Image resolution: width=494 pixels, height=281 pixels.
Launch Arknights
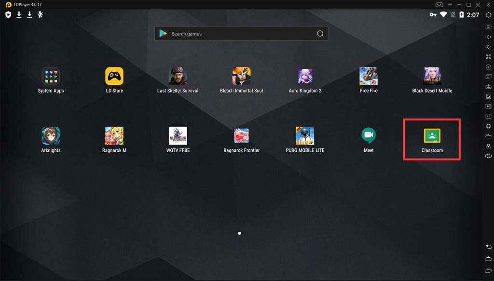coord(51,135)
